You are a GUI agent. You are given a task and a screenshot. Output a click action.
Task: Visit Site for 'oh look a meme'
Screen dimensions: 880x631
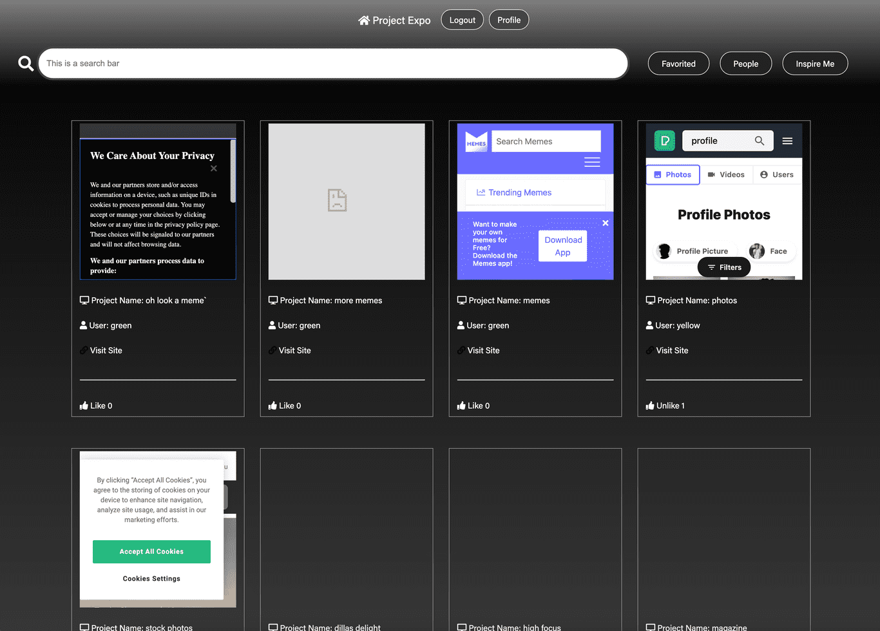click(x=106, y=350)
